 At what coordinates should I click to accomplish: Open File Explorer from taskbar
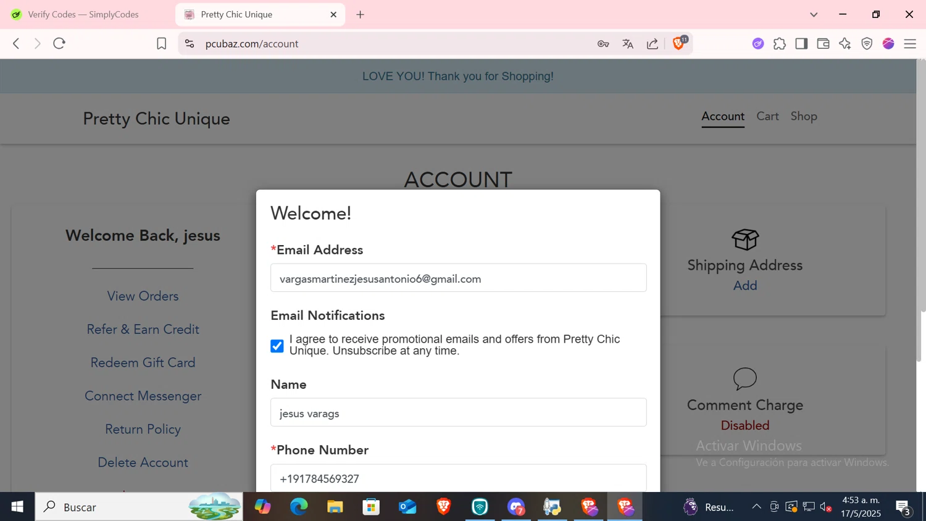tap(335, 507)
